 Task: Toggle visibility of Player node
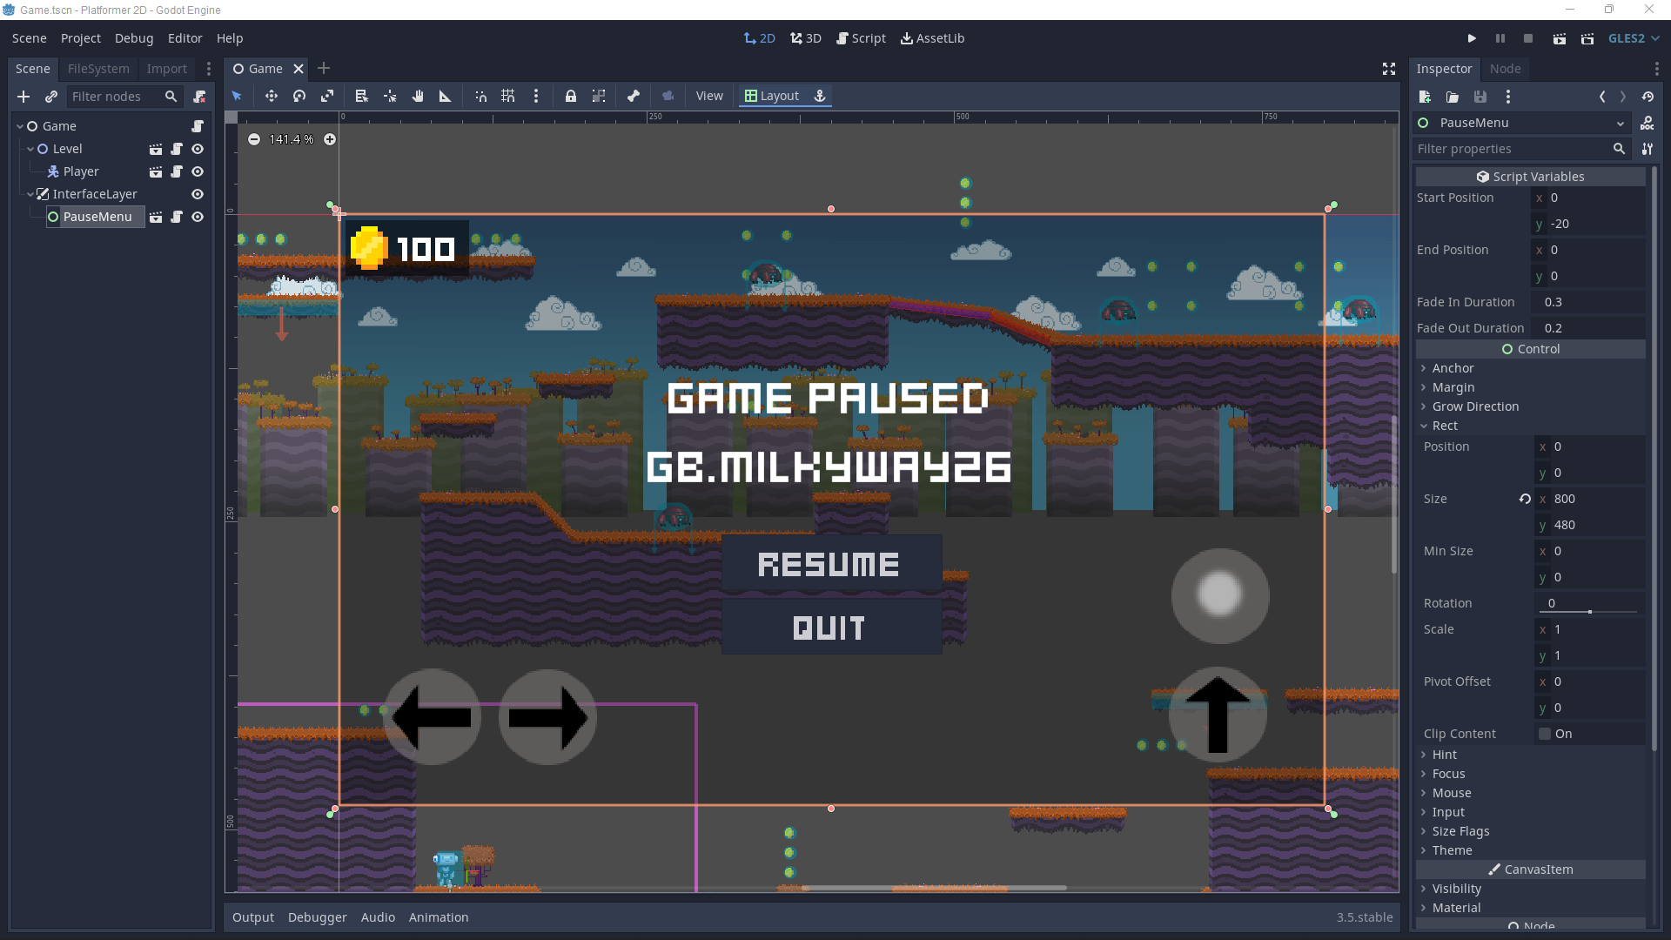[198, 171]
